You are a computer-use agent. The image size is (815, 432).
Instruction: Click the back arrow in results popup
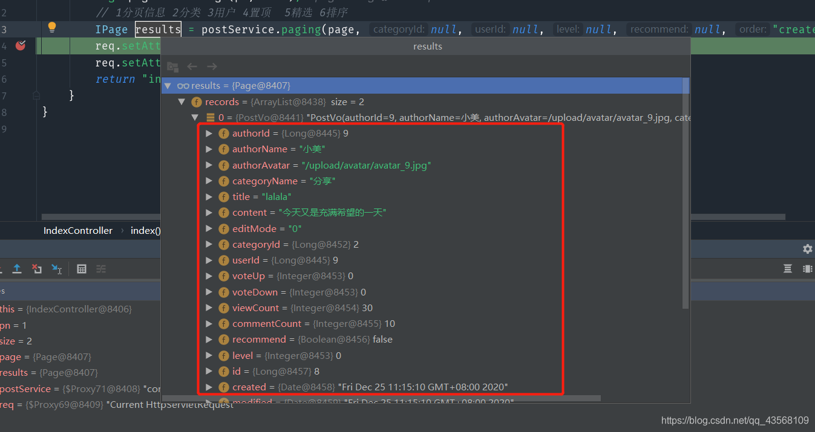[x=192, y=66]
